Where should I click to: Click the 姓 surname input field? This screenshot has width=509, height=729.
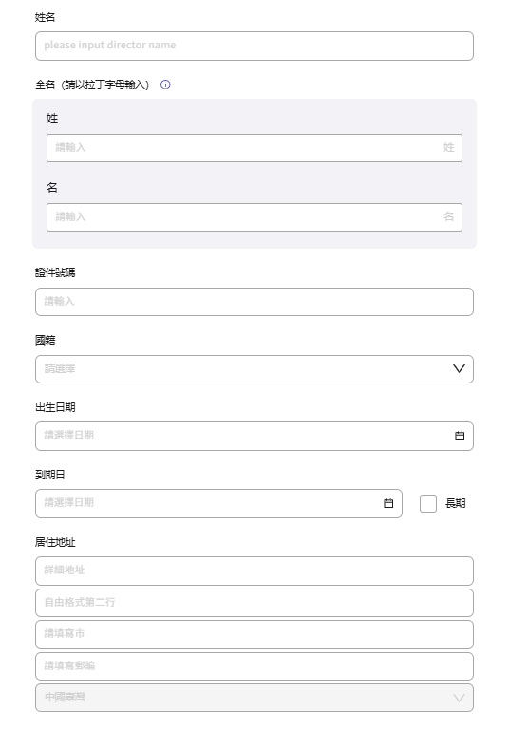(254, 148)
